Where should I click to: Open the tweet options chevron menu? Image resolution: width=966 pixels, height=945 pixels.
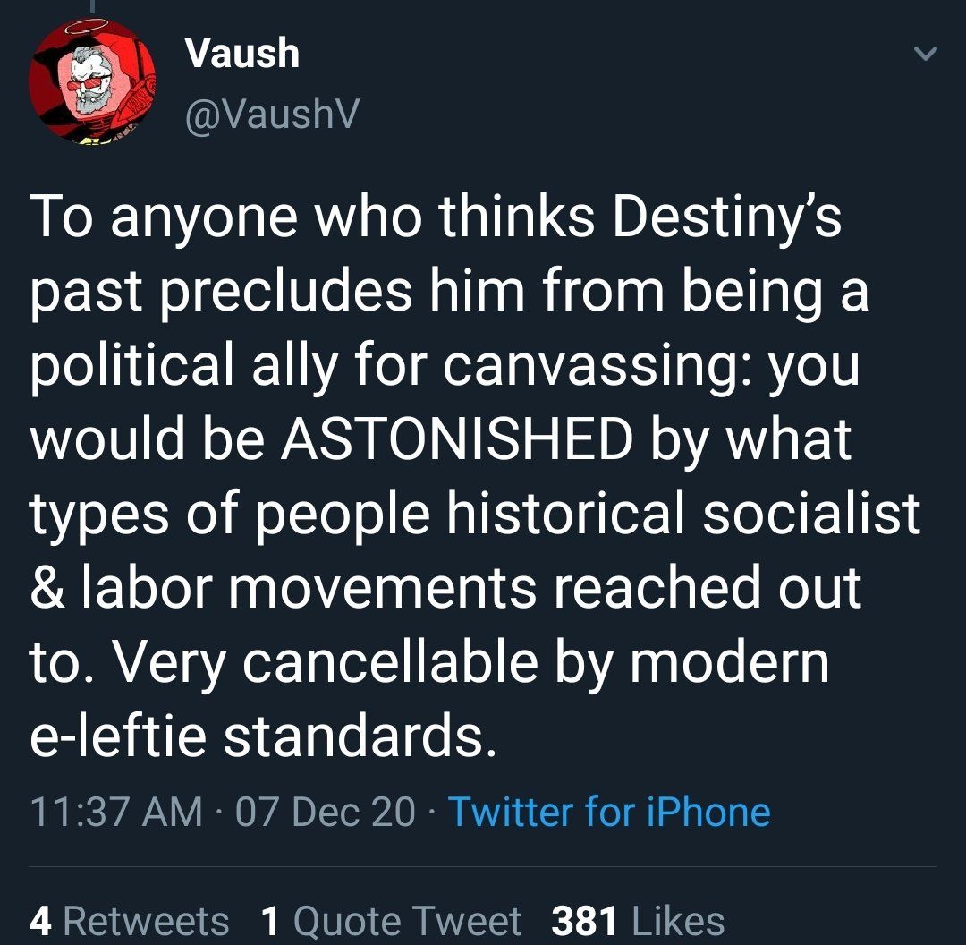pos(928,55)
